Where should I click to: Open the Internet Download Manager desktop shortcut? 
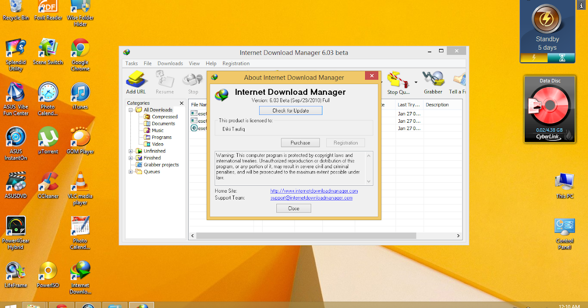tap(80, 277)
